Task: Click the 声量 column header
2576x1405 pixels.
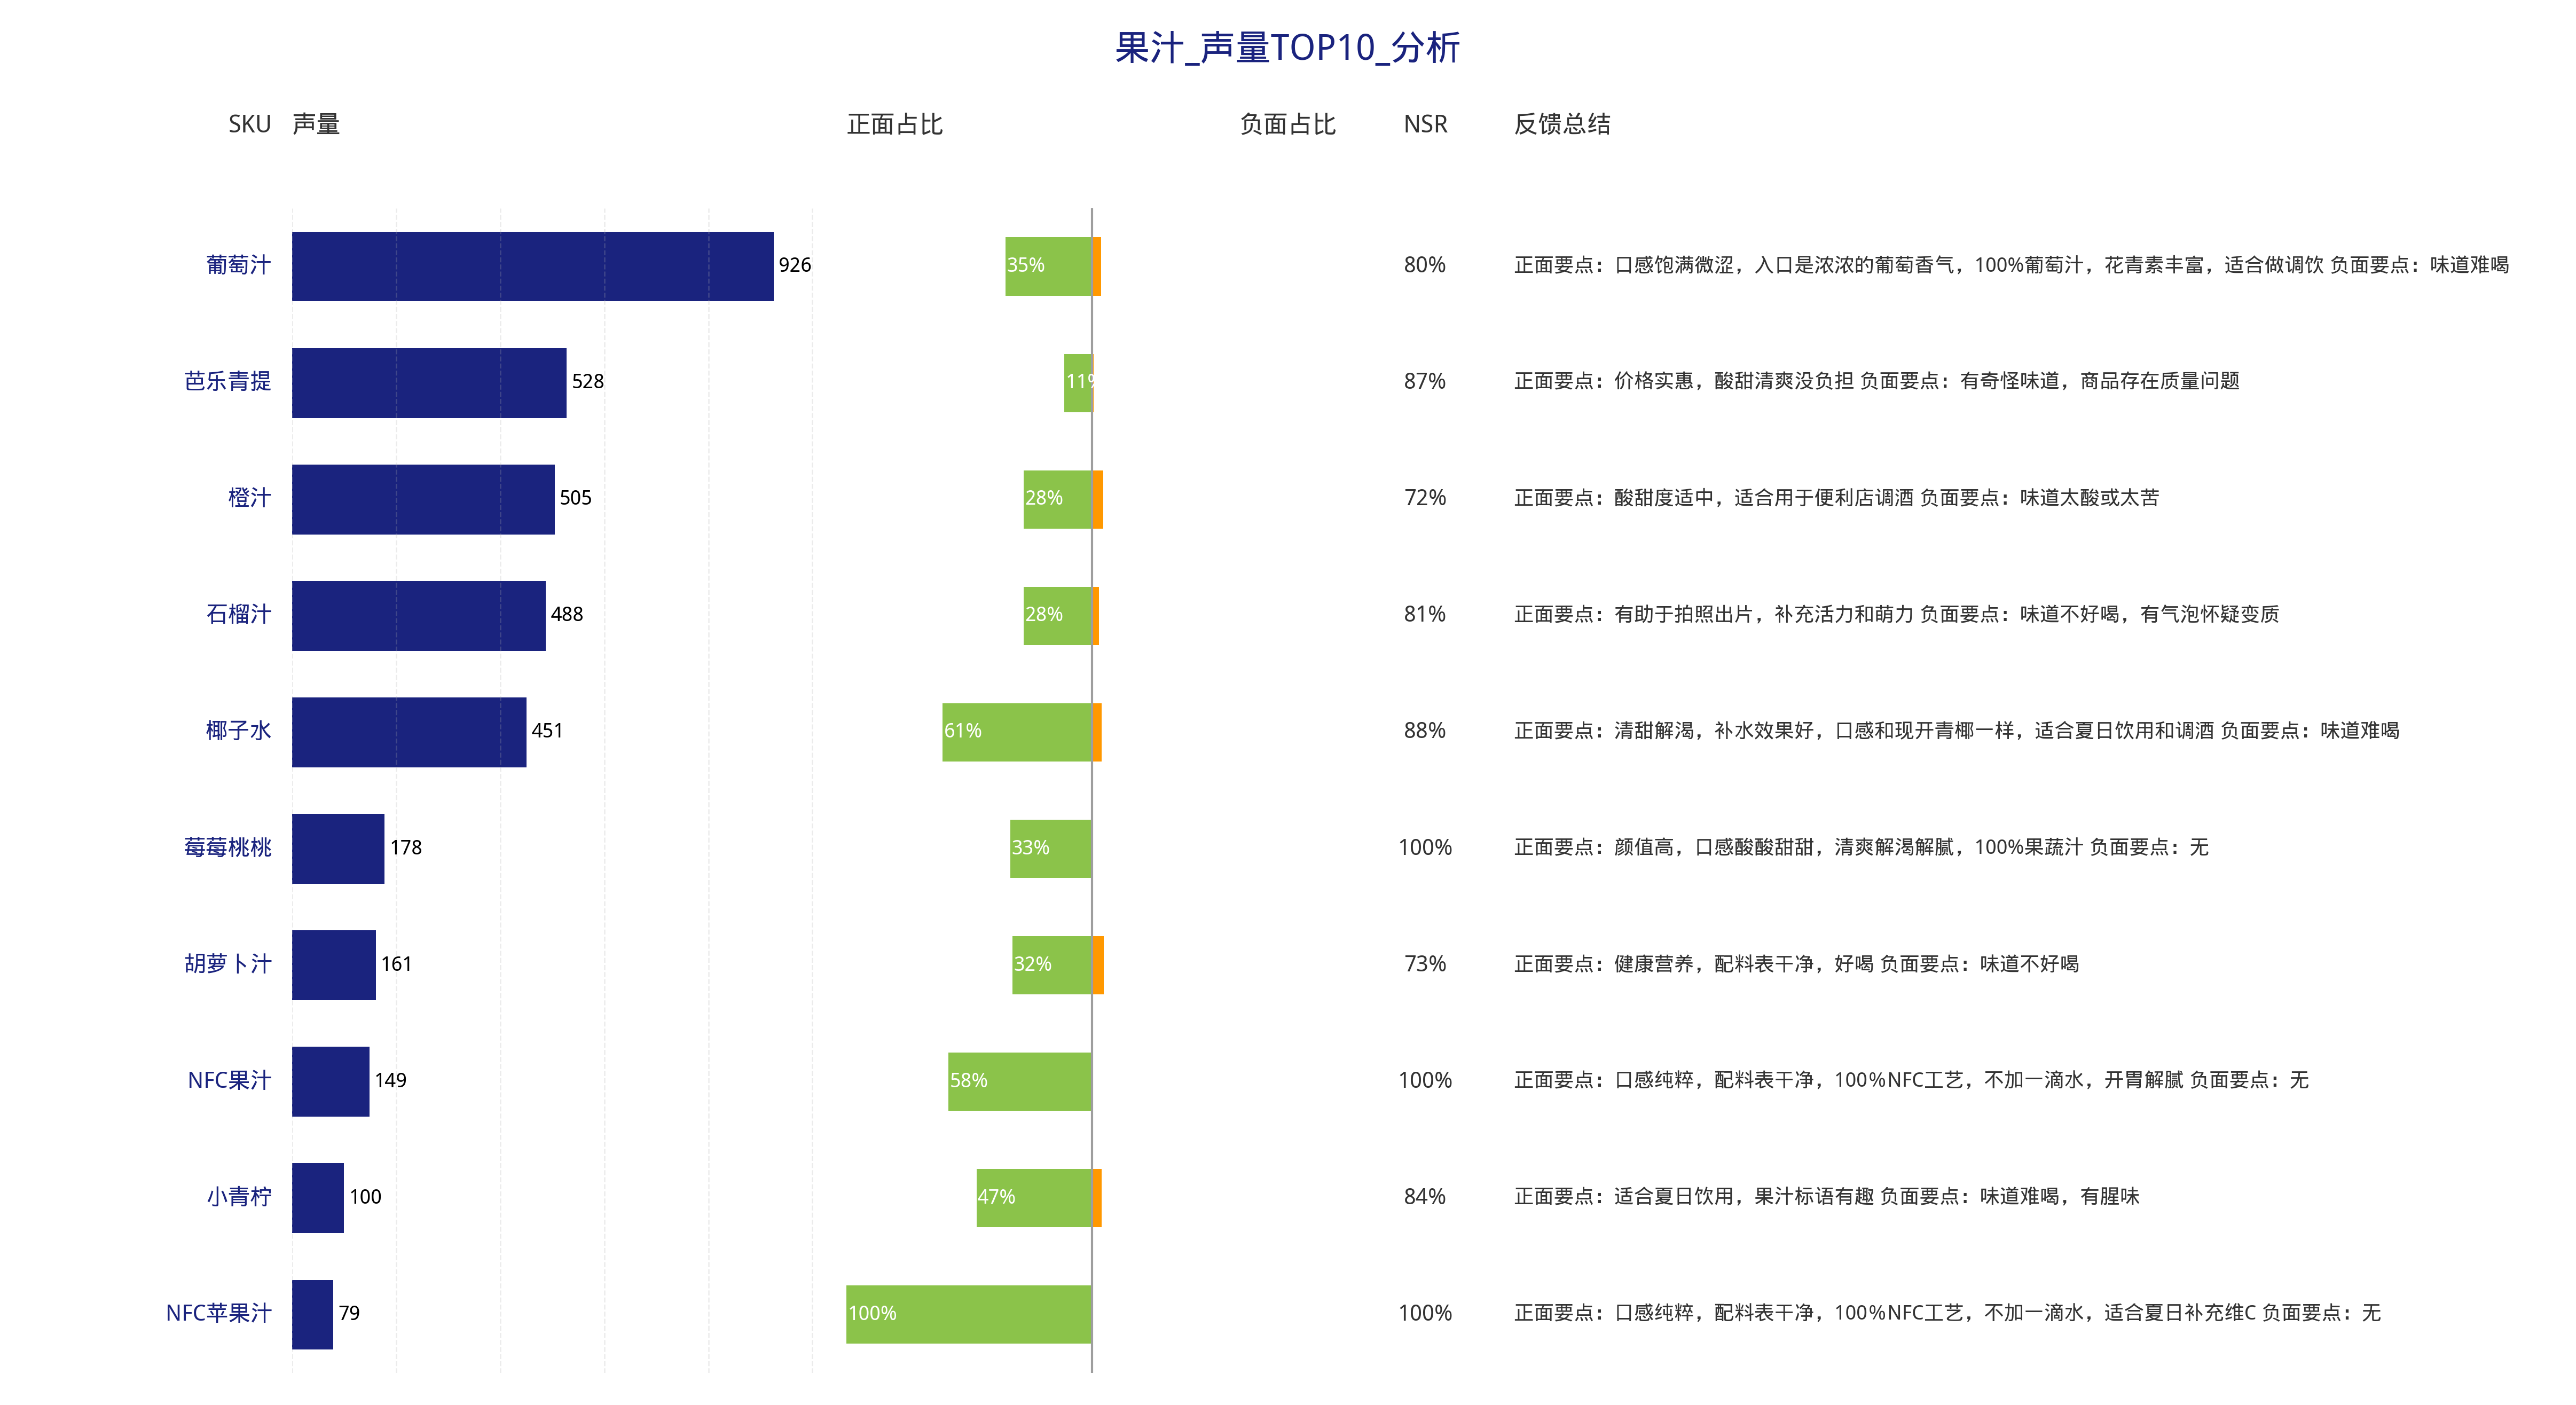Action: click(316, 124)
